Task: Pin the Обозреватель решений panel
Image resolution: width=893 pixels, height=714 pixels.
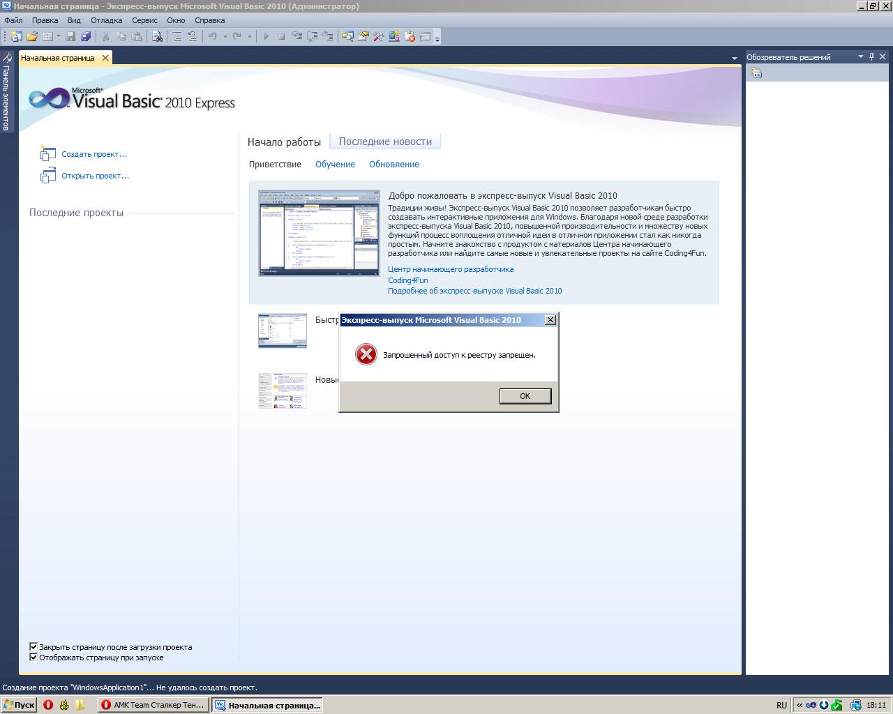Action: [871, 56]
